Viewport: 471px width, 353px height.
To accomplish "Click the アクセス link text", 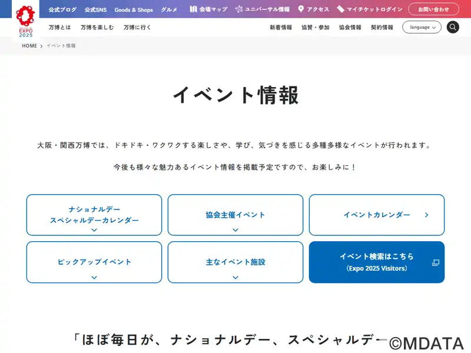I will click(x=318, y=9).
